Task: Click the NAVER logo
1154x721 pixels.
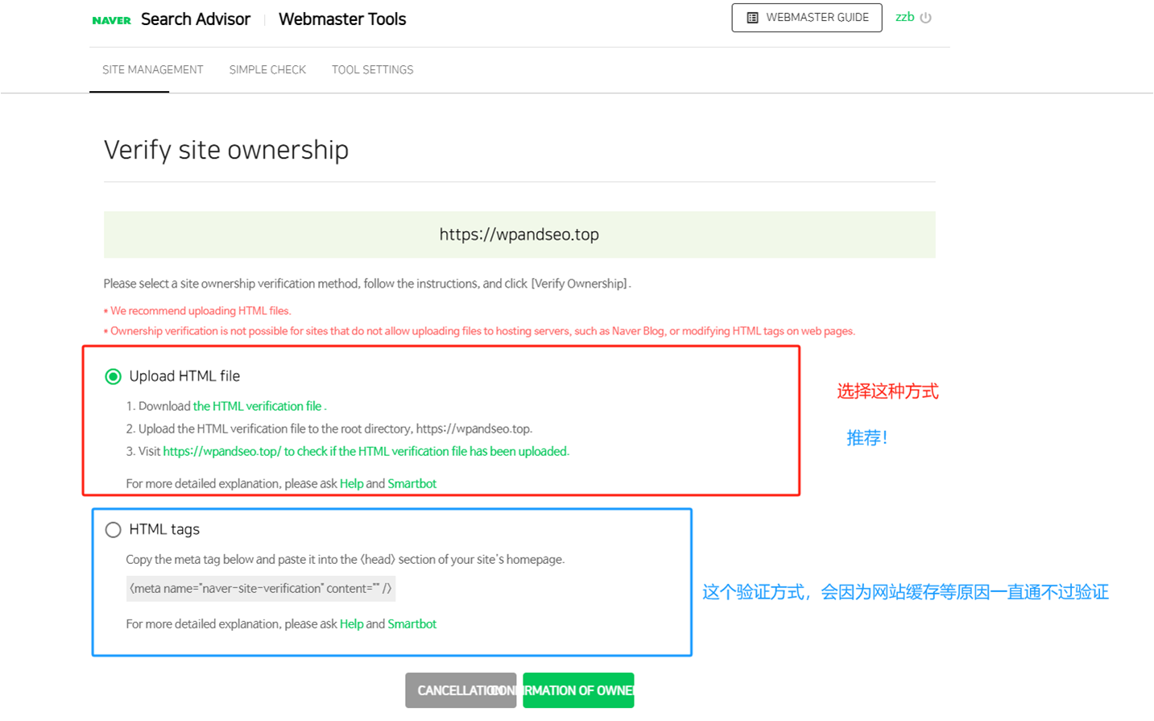Action: (111, 20)
